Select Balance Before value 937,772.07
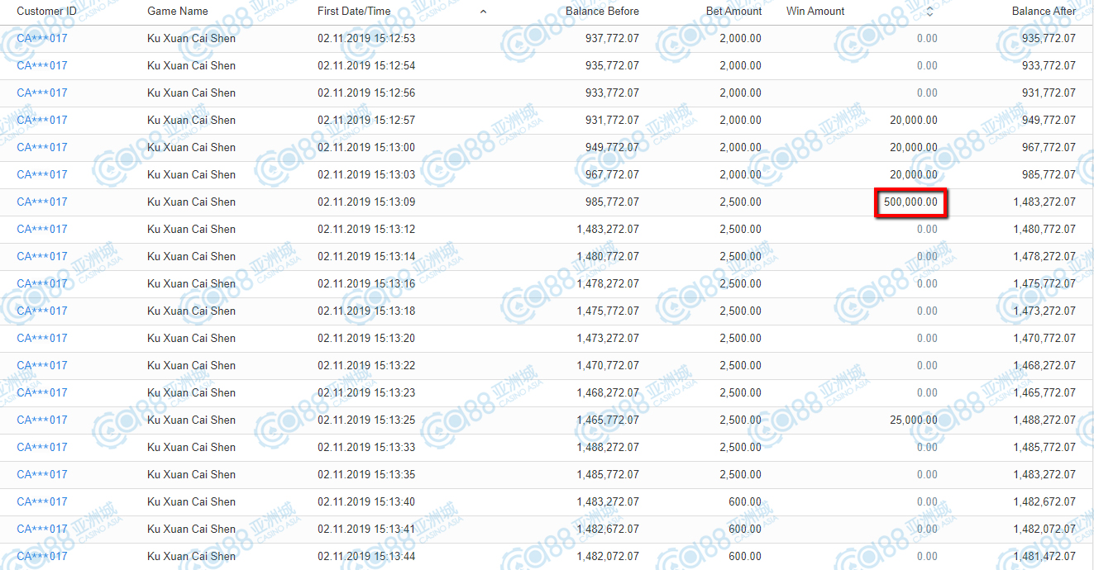This screenshot has width=1094, height=570. coord(612,38)
